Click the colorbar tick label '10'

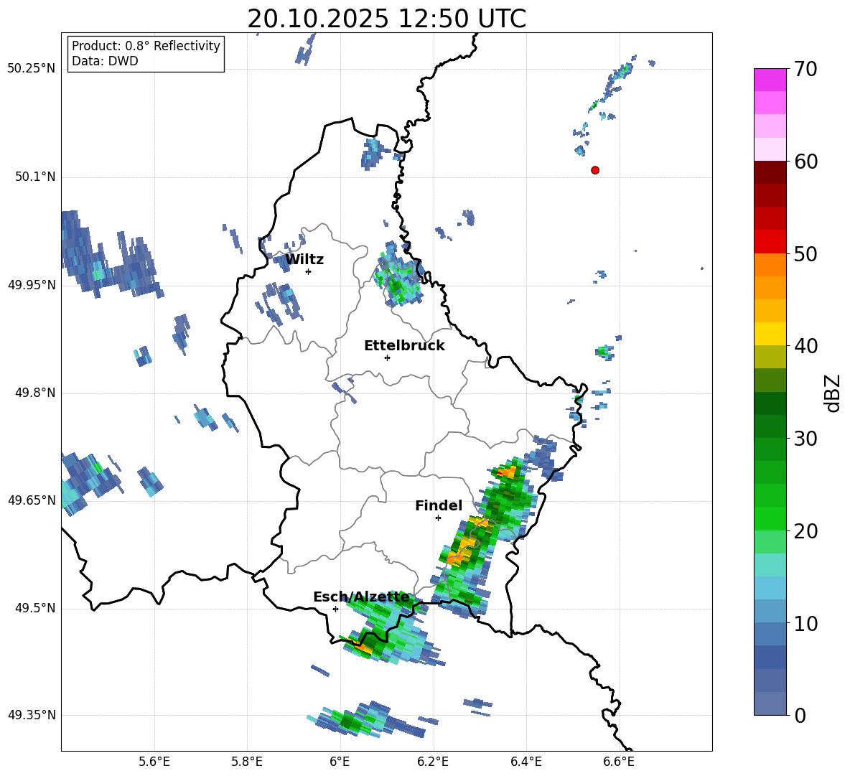[x=805, y=623]
